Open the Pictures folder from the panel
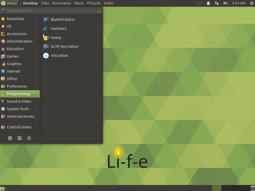Screen dimensions: 255x191 [94, 3]
